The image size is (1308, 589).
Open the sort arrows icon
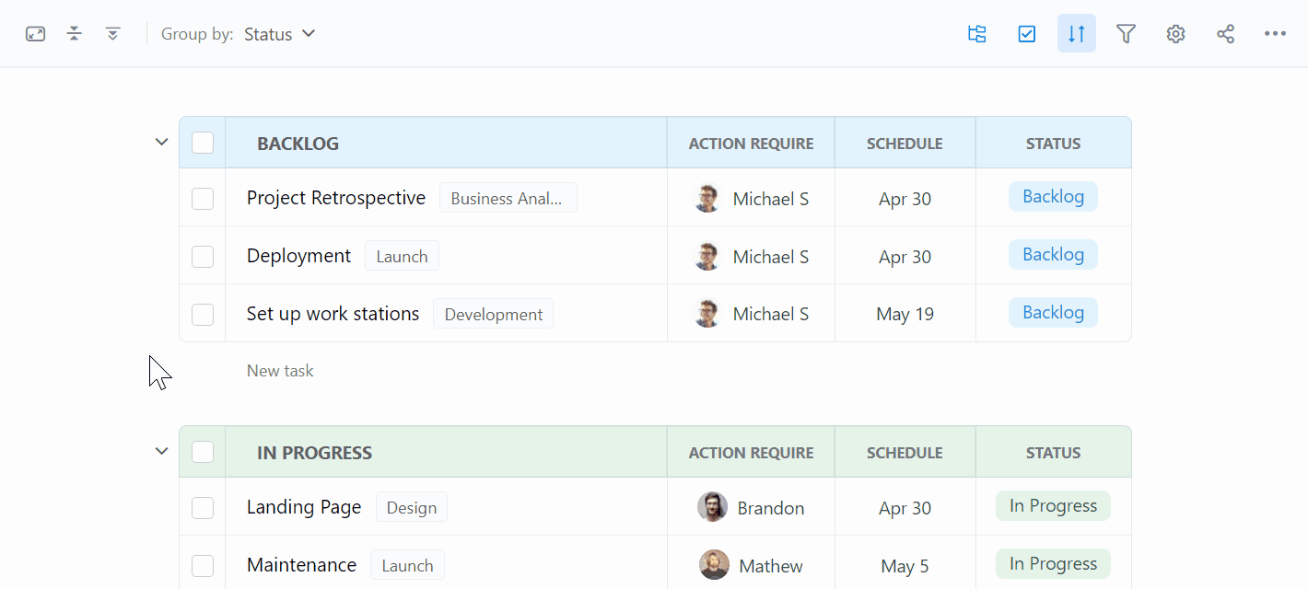[x=1077, y=33]
